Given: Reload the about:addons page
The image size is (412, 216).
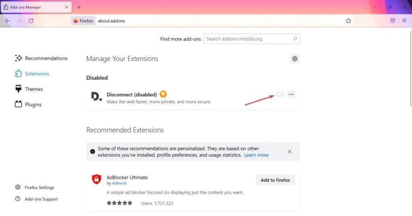Looking at the screenshot, I should (31, 21).
